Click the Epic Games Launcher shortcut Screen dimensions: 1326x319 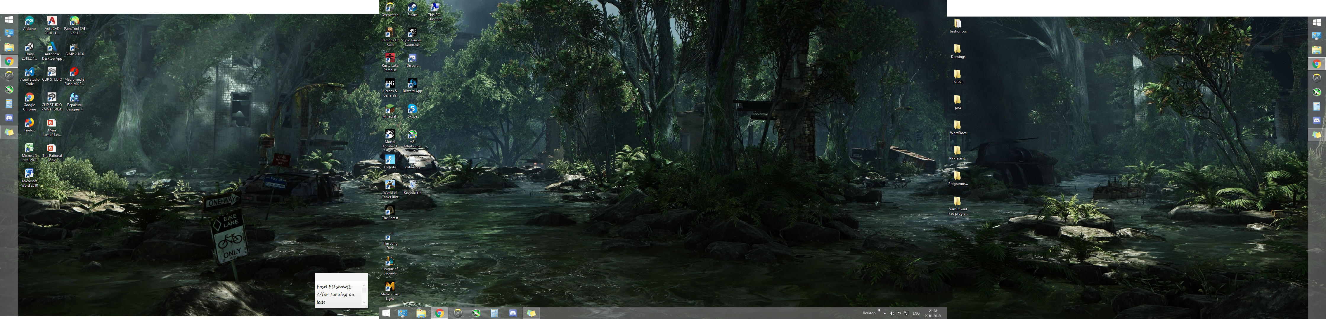[x=412, y=37]
